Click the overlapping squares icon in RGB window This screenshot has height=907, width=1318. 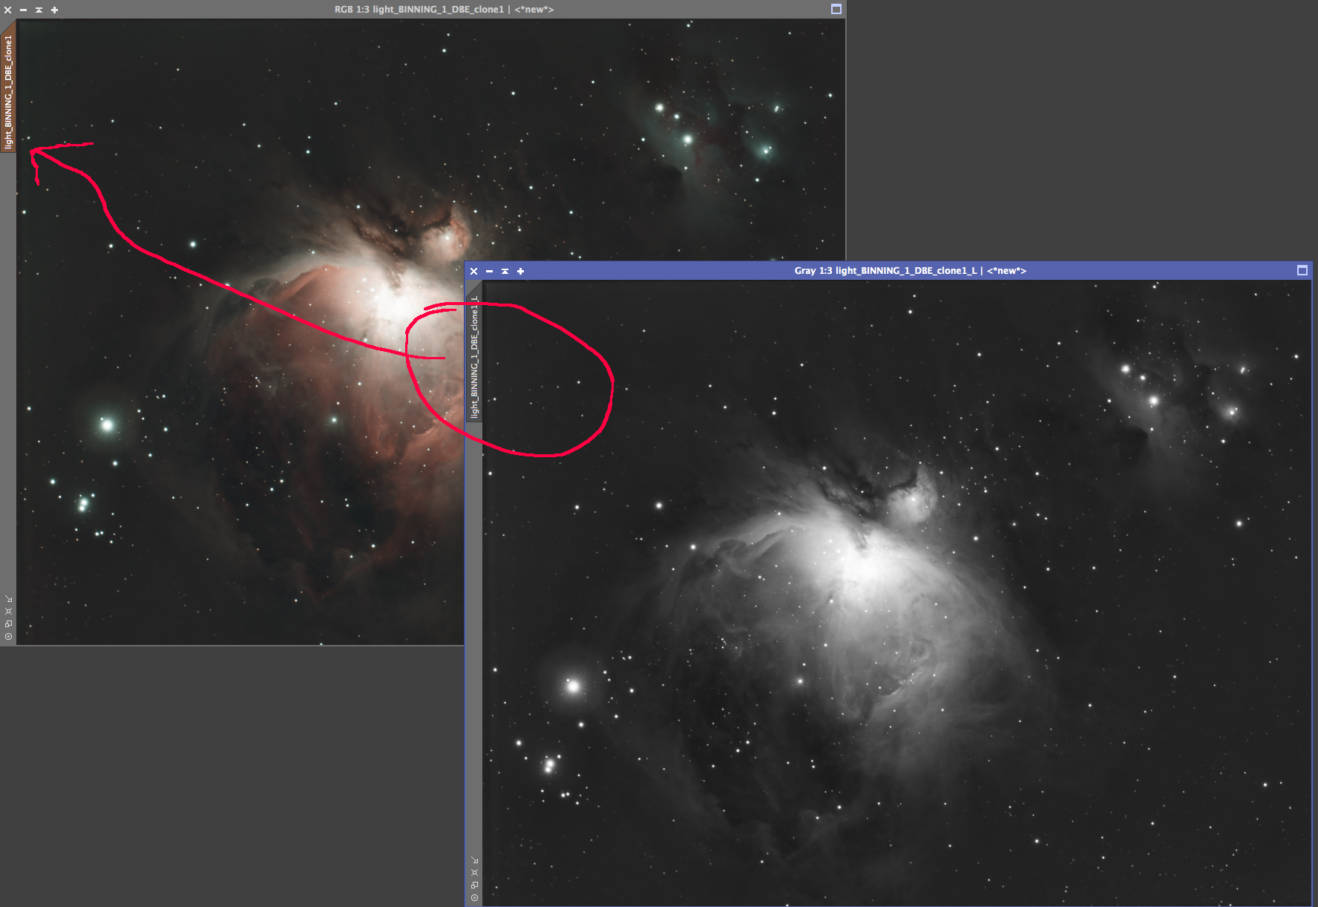[x=8, y=623]
